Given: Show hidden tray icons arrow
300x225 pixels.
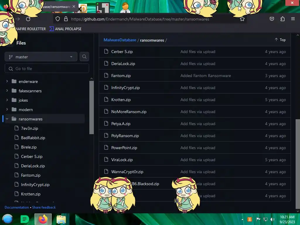Looking at the screenshot, I should tap(242, 219).
